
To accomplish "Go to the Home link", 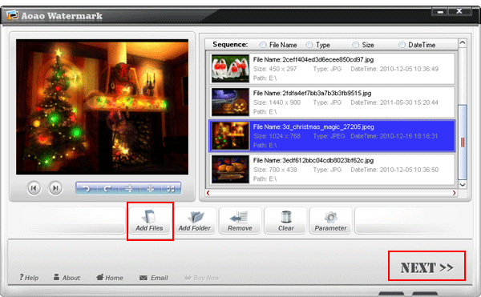I will click(110, 278).
